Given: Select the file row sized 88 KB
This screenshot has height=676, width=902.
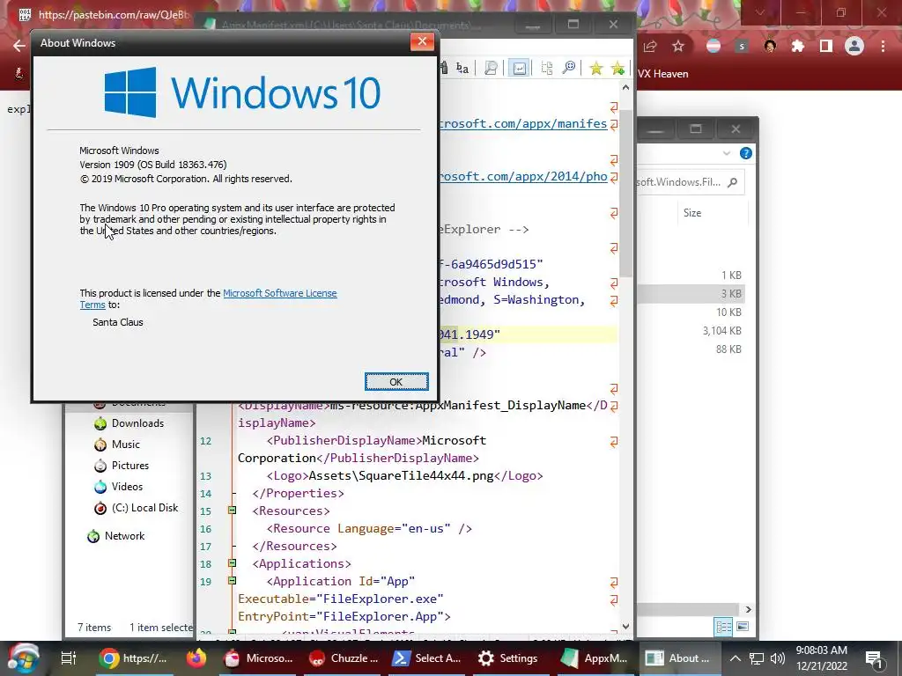Looking at the screenshot, I should 692,349.
